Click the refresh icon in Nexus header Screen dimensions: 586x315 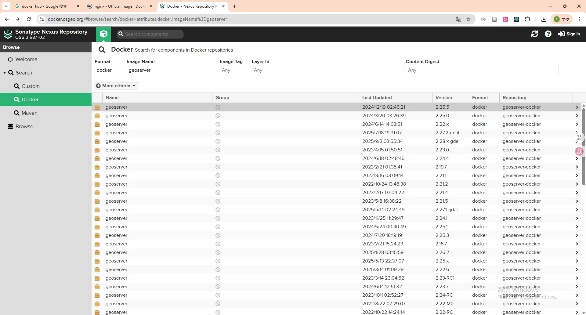click(534, 34)
